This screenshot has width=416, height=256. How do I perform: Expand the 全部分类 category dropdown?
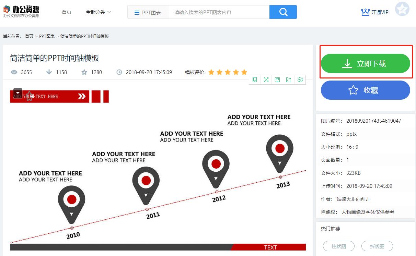click(x=98, y=12)
